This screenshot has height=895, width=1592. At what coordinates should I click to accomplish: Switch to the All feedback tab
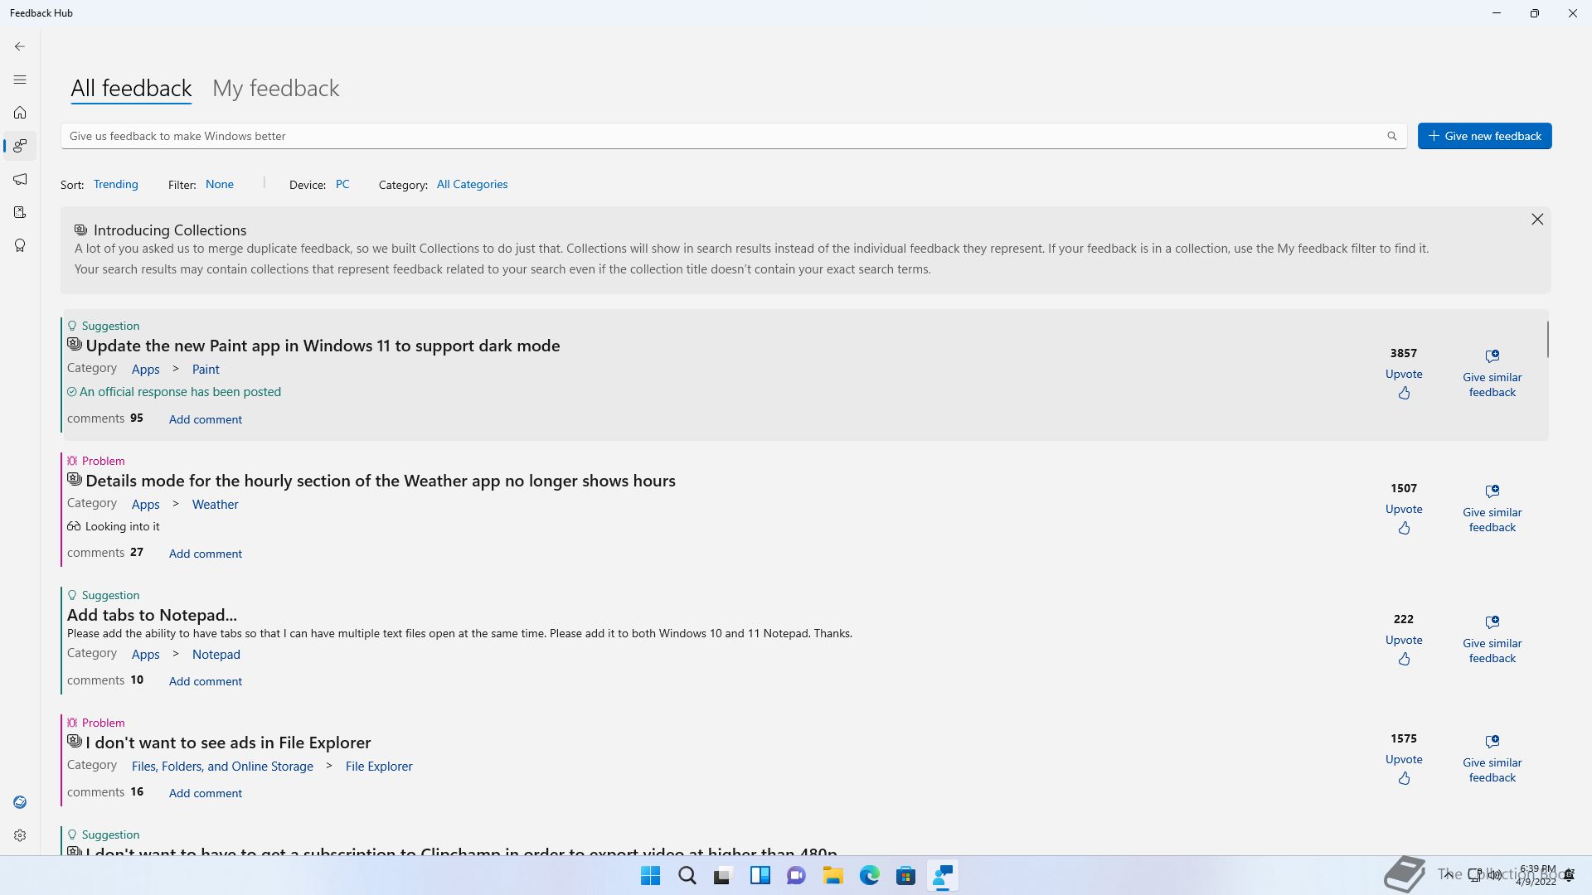[x=131, y=88]
